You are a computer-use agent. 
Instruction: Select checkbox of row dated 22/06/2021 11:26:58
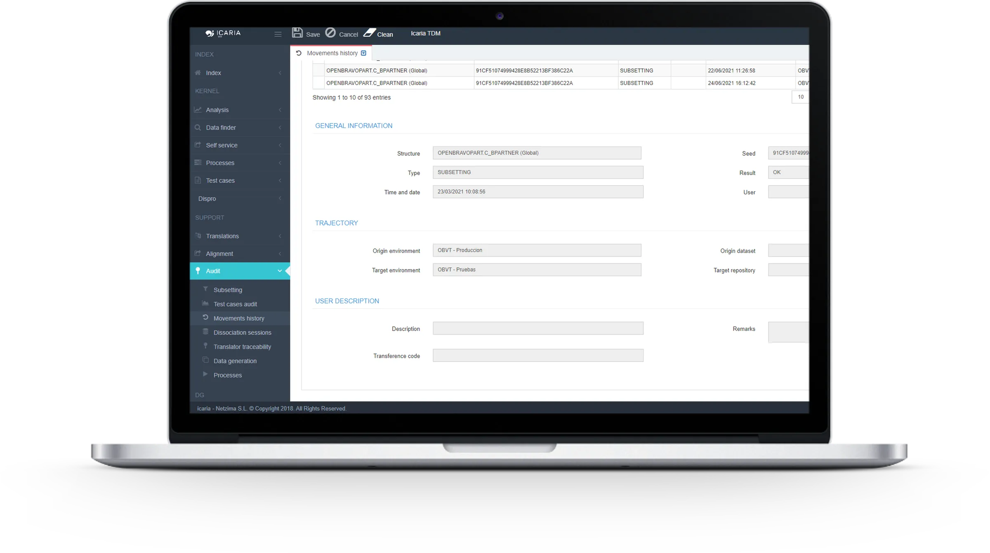318,70
